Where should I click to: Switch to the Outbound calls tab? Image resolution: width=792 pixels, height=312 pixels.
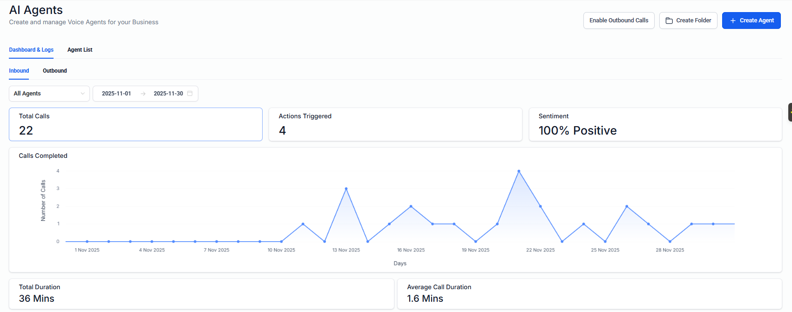point(54,71)
